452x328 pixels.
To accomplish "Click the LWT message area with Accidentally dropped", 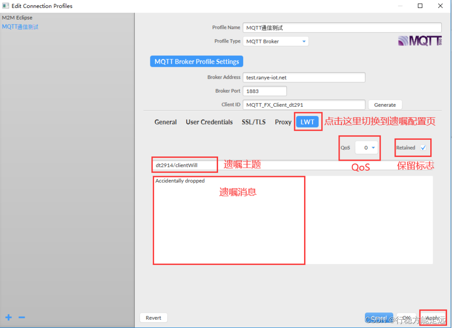I will (x=292, y=220).
